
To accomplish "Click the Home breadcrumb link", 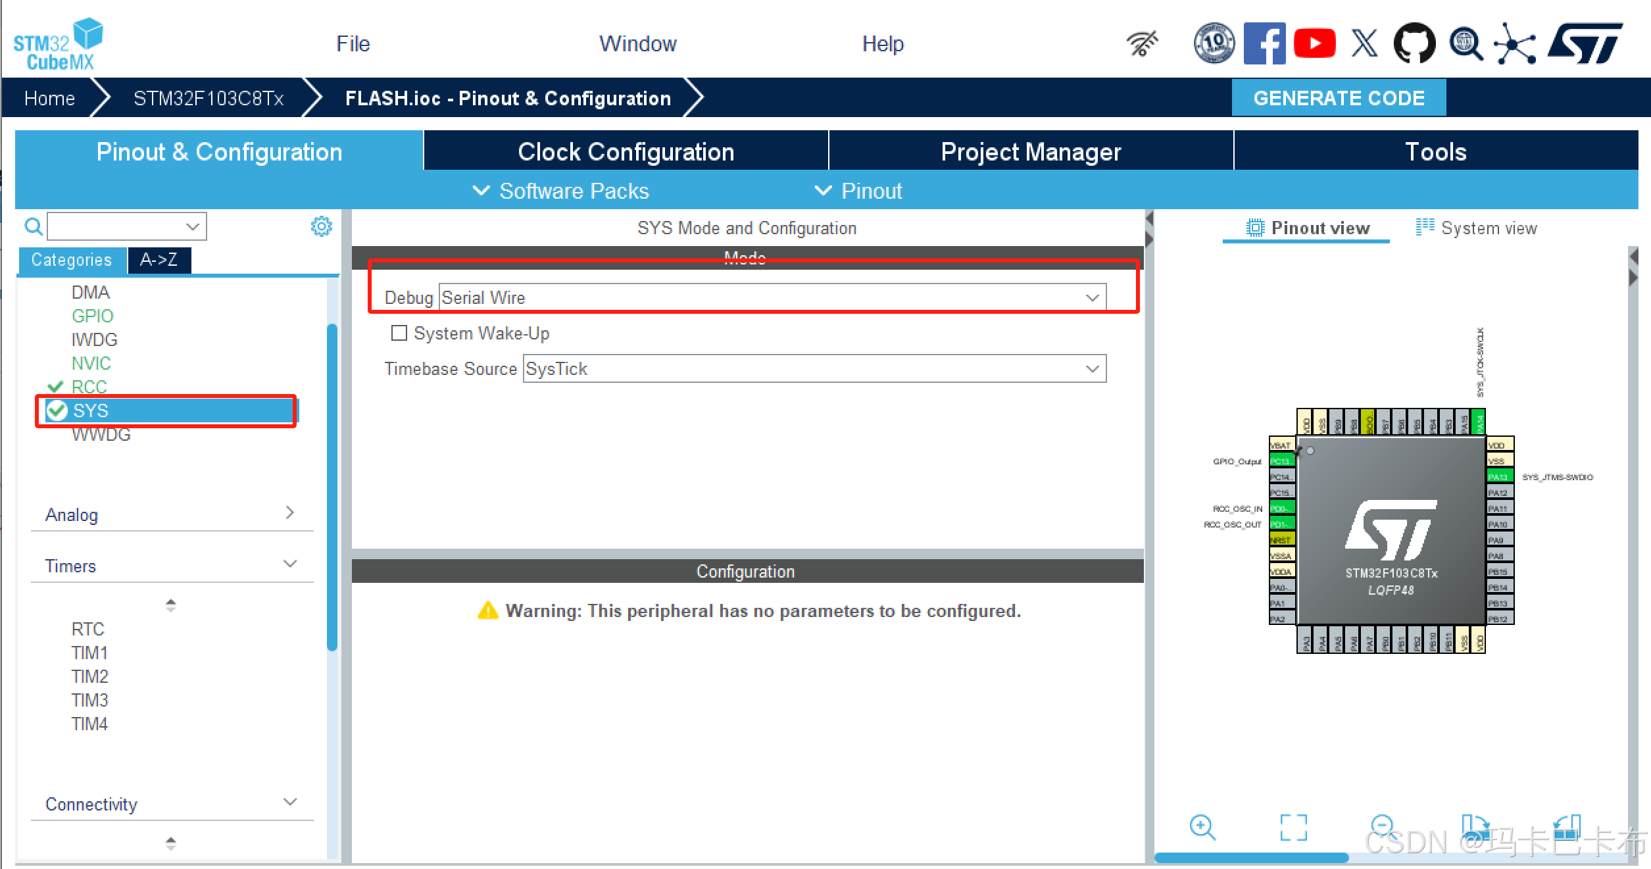I will click(x=49, y=98).
